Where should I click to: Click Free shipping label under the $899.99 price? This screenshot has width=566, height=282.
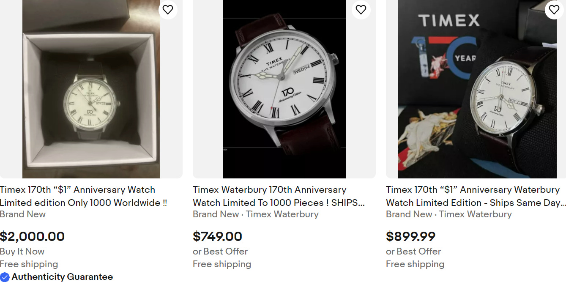coord(415,264)
